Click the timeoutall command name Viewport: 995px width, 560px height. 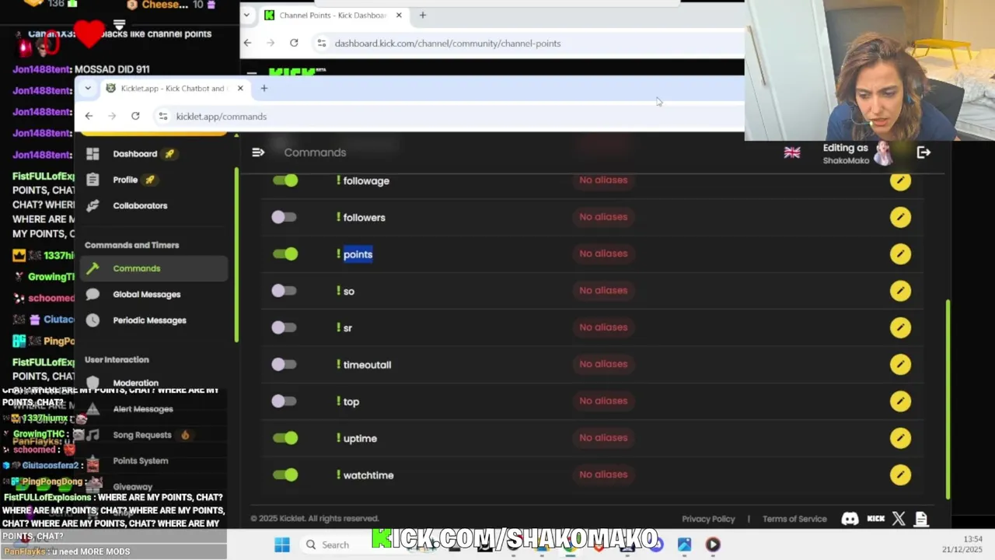[x=367, y=365]
